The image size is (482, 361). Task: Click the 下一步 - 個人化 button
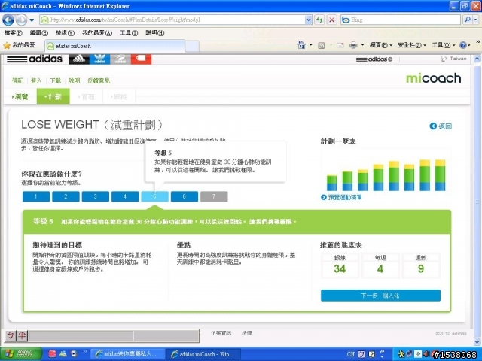[380, 296]
